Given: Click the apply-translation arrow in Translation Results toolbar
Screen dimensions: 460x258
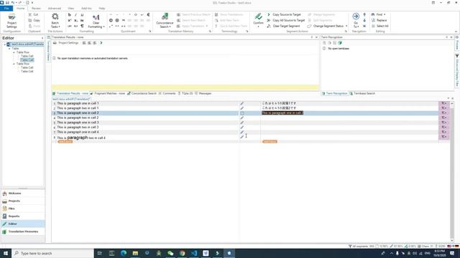Looking at the screenshot, I should pos(101,43).
